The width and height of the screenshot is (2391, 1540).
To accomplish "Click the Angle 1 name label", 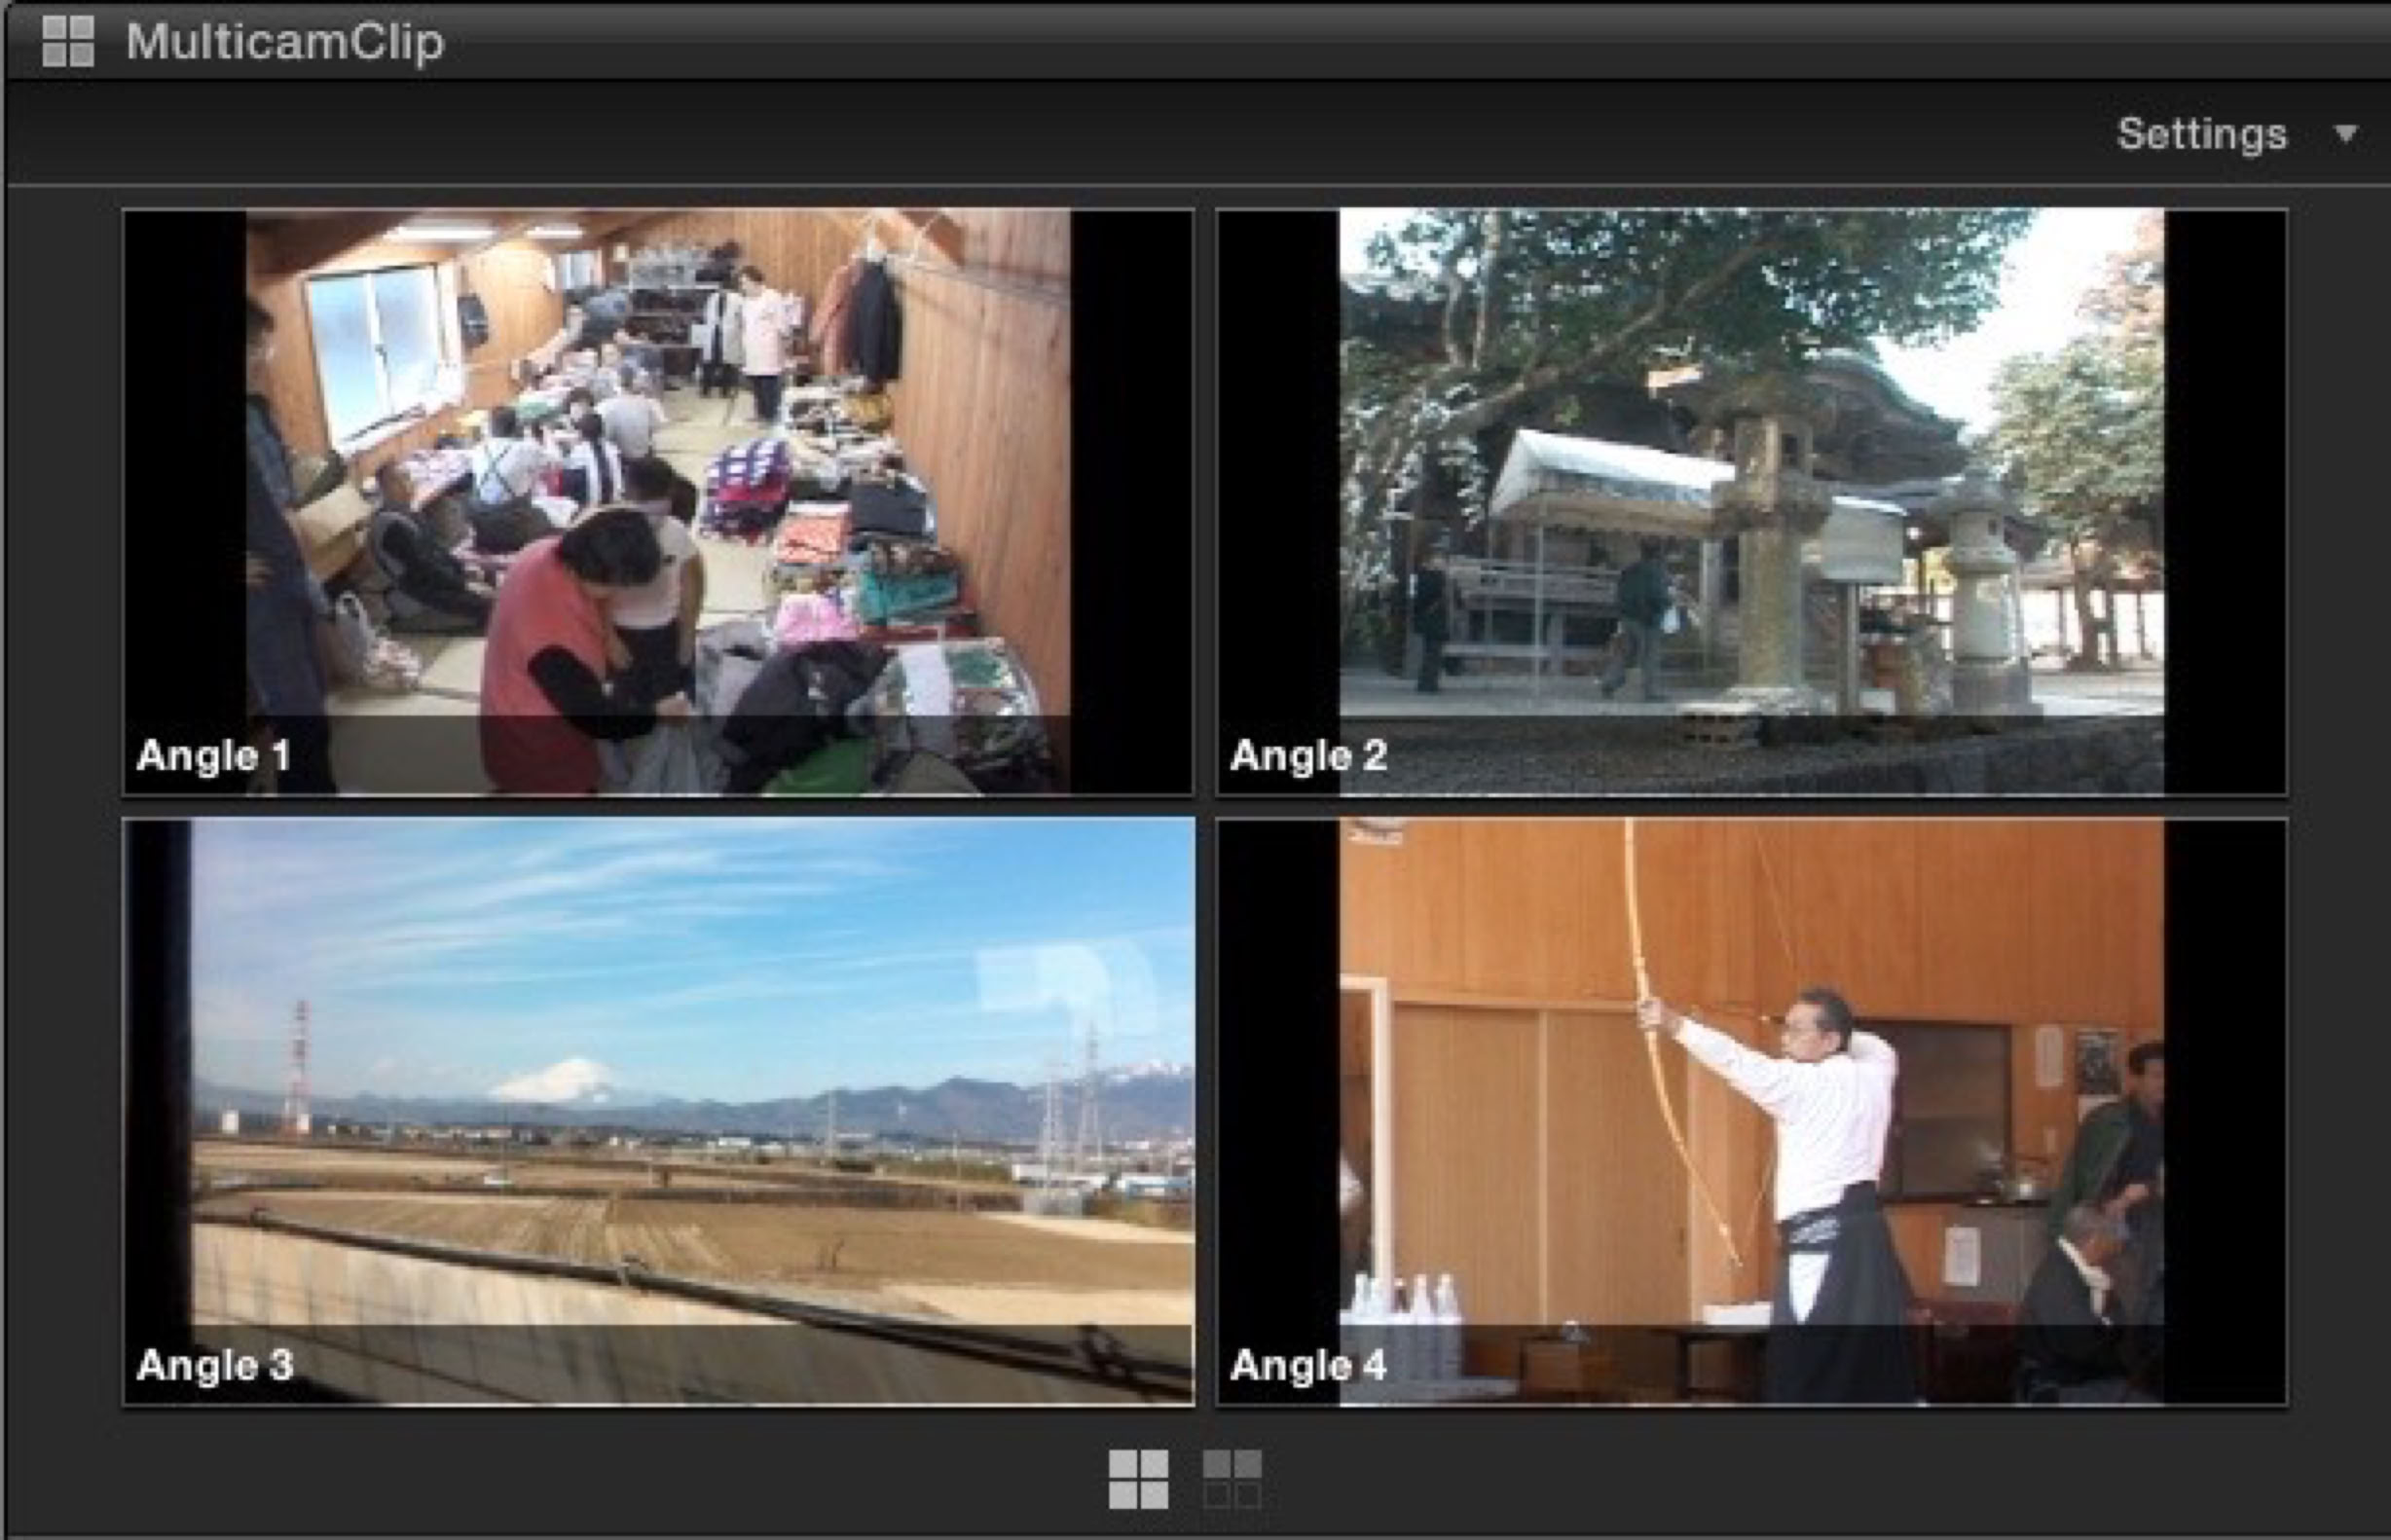I will pyautogui.click(x=213, y=756).
